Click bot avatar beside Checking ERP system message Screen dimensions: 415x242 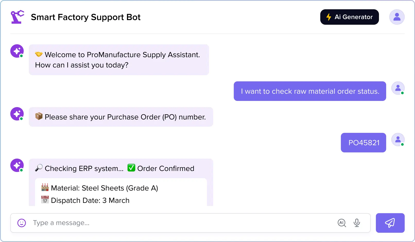point(17,165)
